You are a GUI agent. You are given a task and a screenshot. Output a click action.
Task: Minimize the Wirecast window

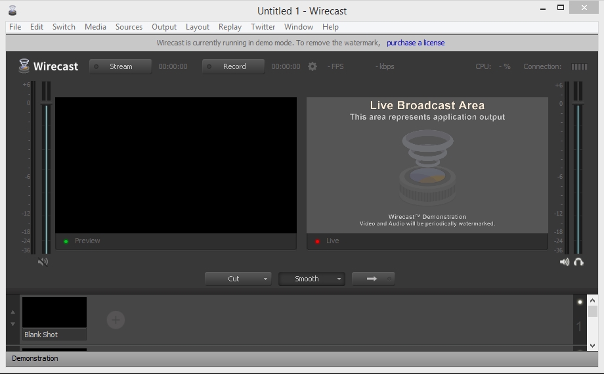[543, 8]
